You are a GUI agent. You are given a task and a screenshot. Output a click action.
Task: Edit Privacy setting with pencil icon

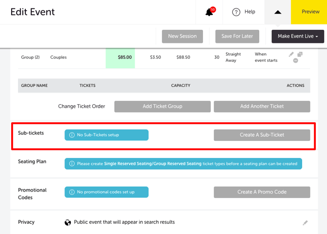305,223
